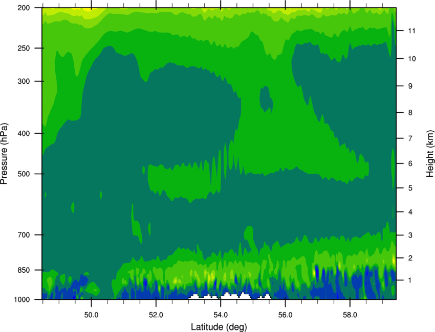Viewport: 435px width, 332px height.
Task: Select the 400 pressure tick label
Action: tap(24, 133)
